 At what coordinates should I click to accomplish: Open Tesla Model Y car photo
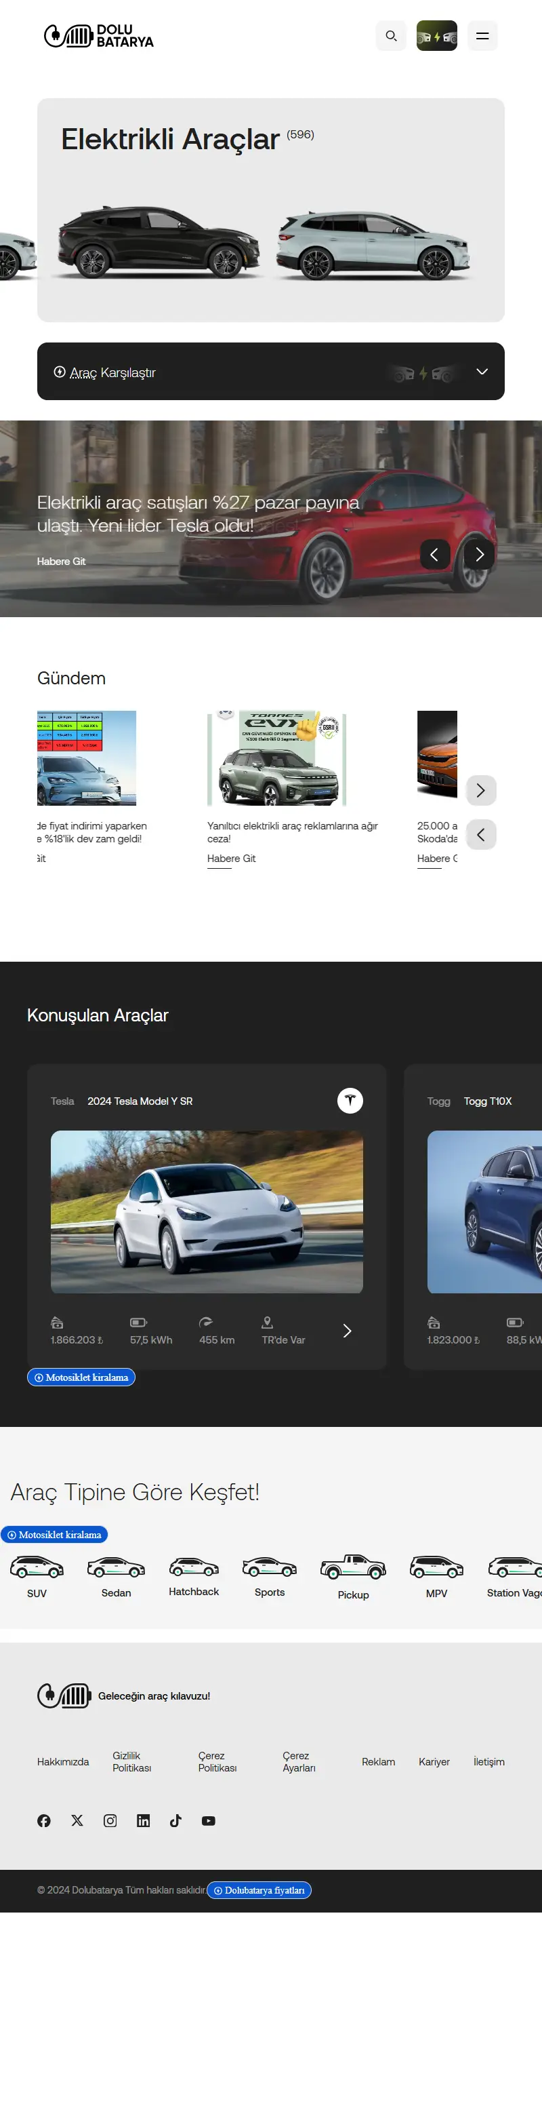(207, 1211)
